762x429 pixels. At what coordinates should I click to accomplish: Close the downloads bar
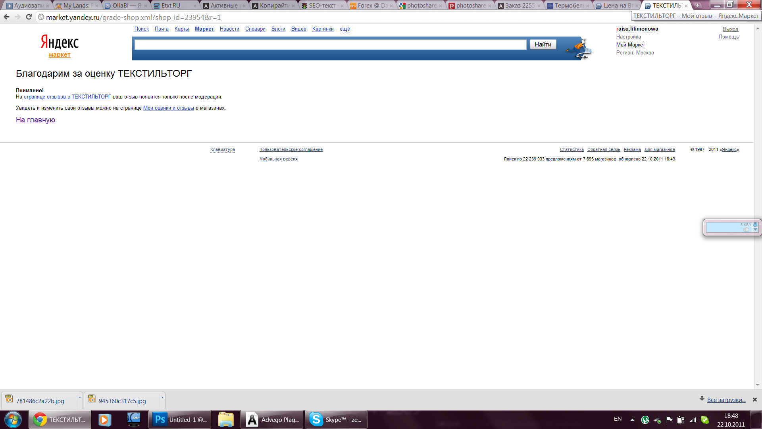click(x=755, y=400)
